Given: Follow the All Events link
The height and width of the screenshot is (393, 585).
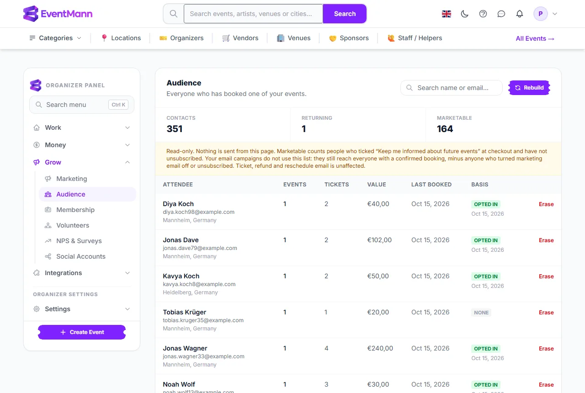Looking at the screenshot, I should point(535,38).
